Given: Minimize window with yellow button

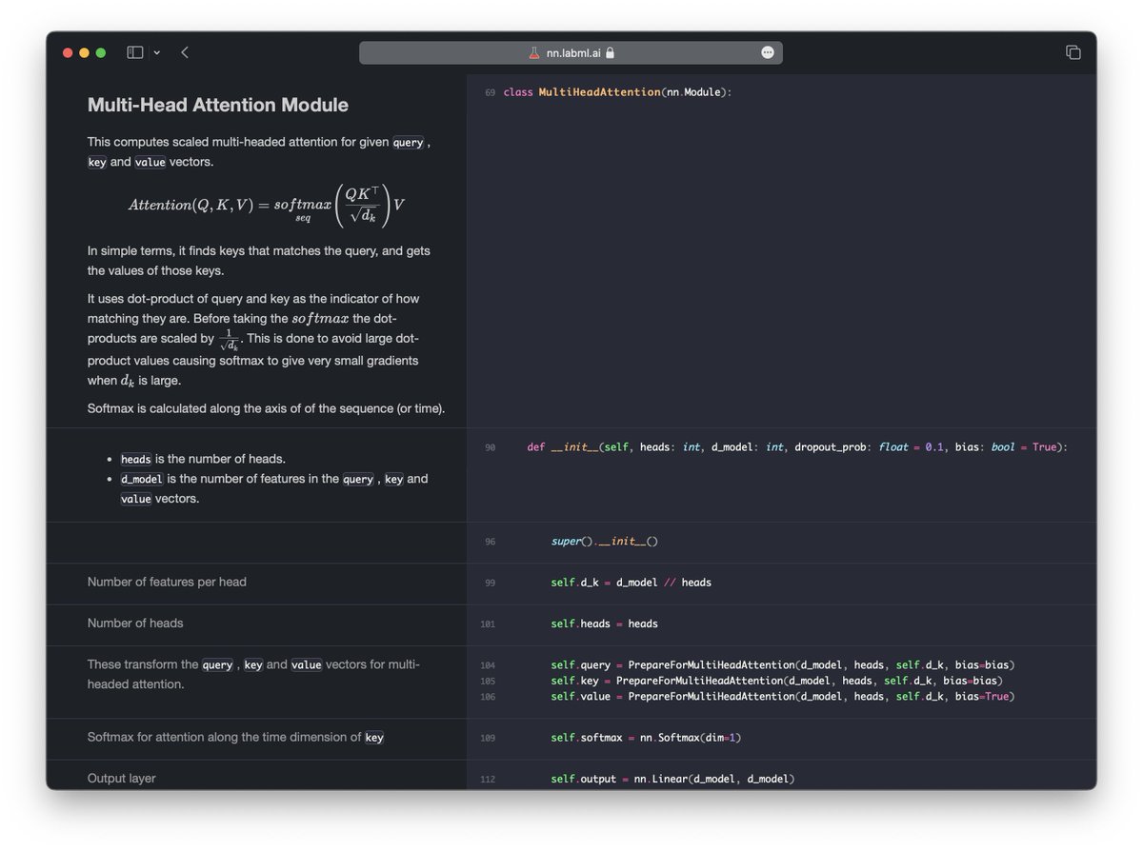Looking at the screenshot, I should 84,52.
